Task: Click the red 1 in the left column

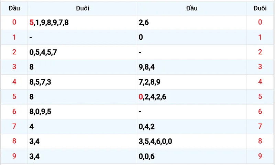Action: coord(14,38)
